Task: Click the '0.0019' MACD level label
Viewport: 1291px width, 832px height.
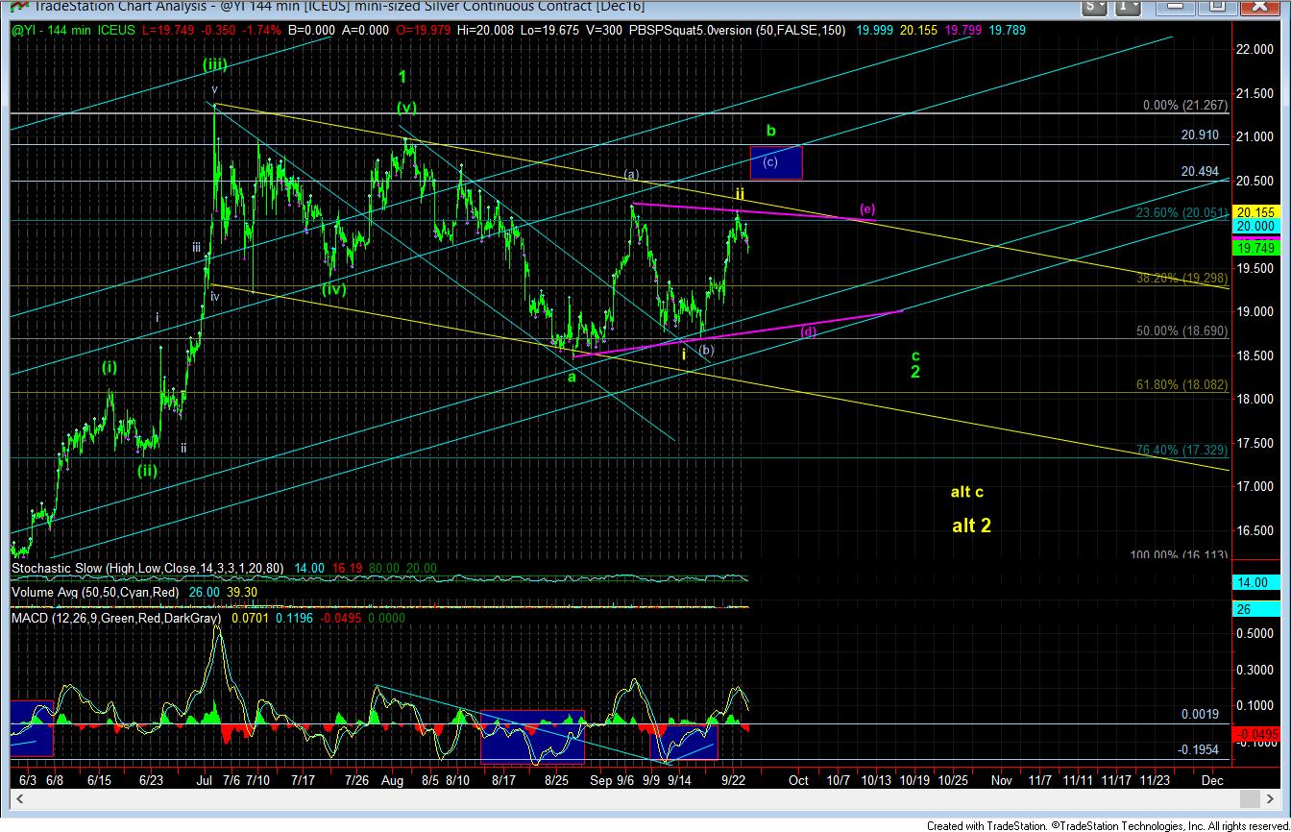Action: tap(1200, 715)
